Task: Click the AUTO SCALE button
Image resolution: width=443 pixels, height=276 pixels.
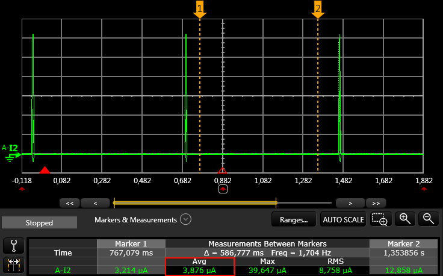Action: (343, 219)
